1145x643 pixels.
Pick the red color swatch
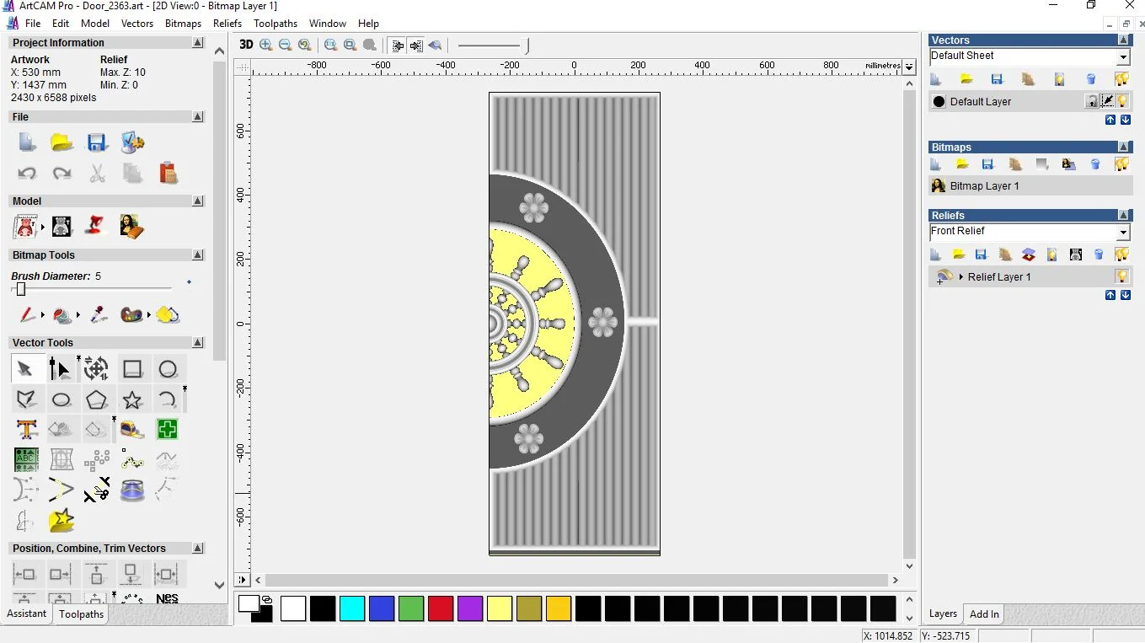click(441, 608)
